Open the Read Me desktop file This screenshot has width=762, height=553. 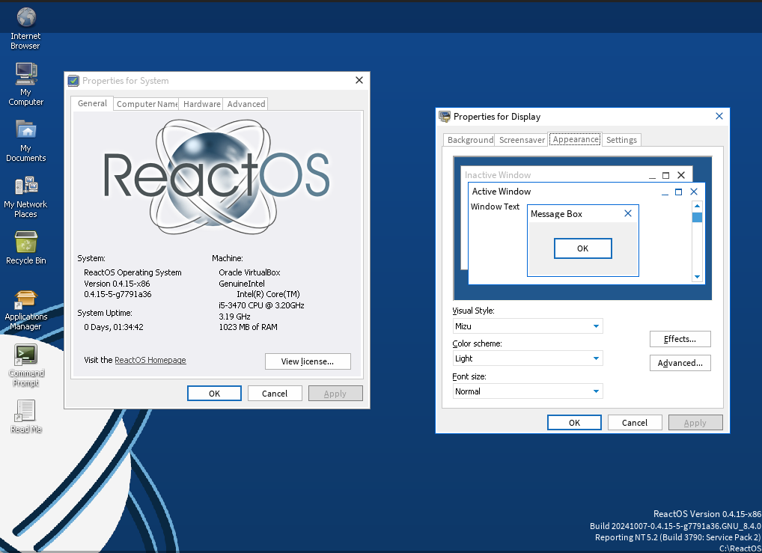click(x=25, y=411)
